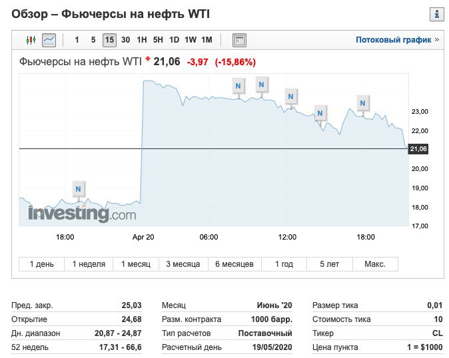The width and height of the screenshot is (449, 358).
Task: Click the Investing.com chart watermark logo
Action: click(82, 214)
